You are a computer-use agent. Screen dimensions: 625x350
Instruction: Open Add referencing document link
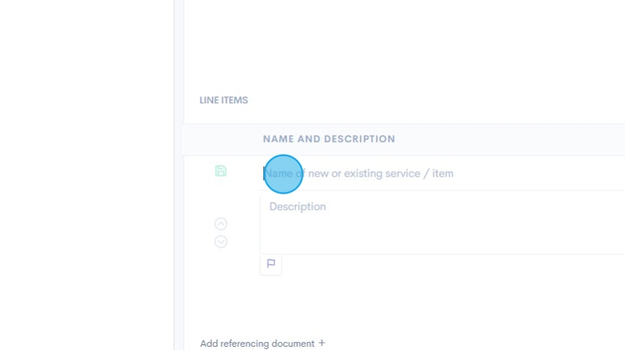point(257,344)
